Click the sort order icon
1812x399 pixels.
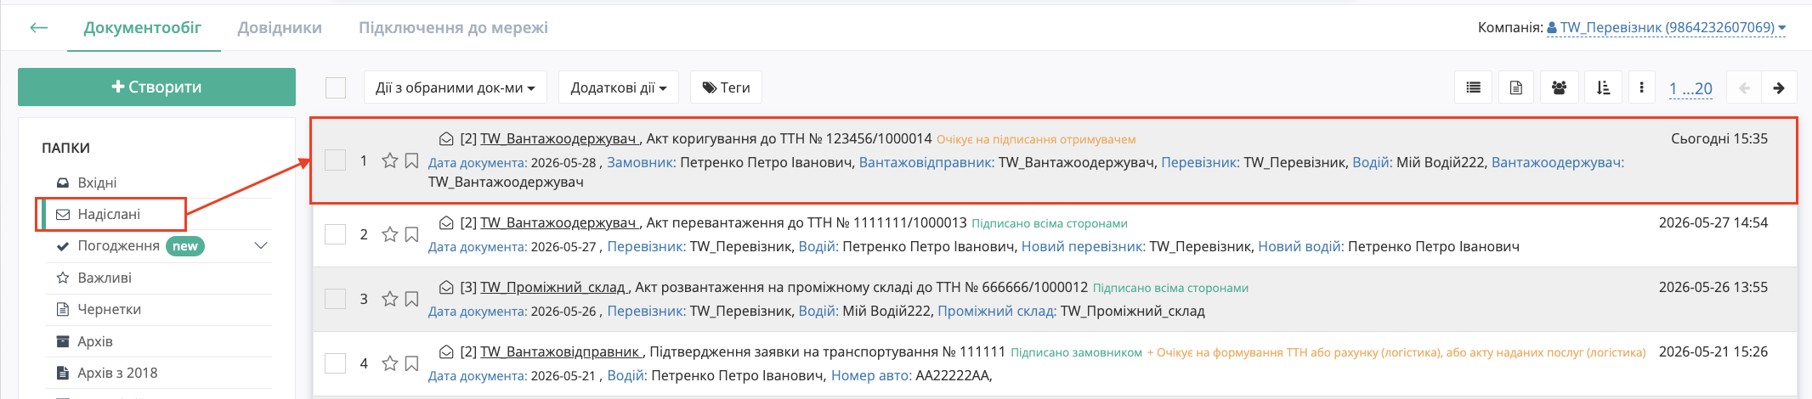point(1603,87)
